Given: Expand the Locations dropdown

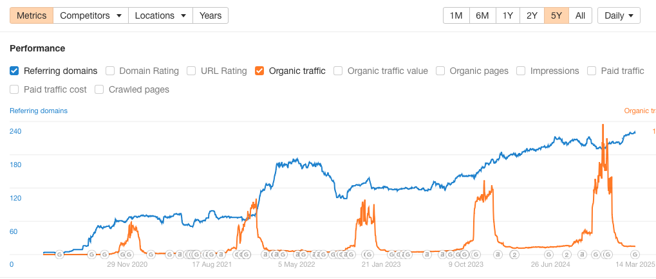Looking at the screenshot, I should click(x=161, y=15).
